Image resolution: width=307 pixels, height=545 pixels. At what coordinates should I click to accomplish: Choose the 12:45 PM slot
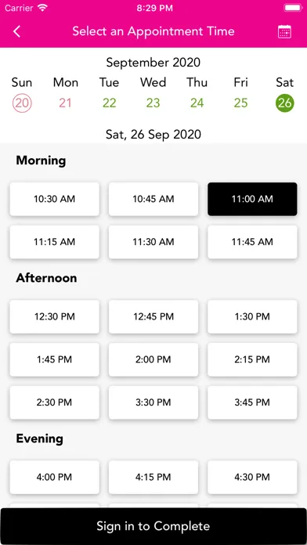(x=153, y=316)
